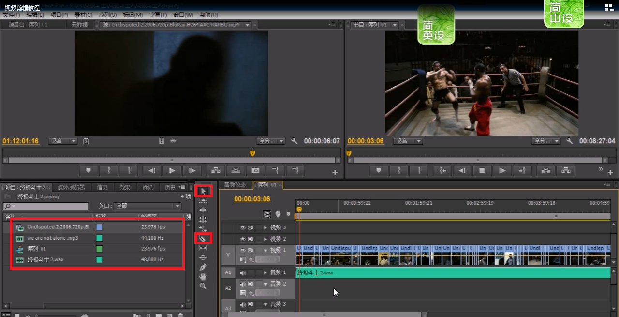The width and height of the screenshot is (619, 317).
Task: Open program monitor 适合 zoom dropdown
Action: point(408,141)
